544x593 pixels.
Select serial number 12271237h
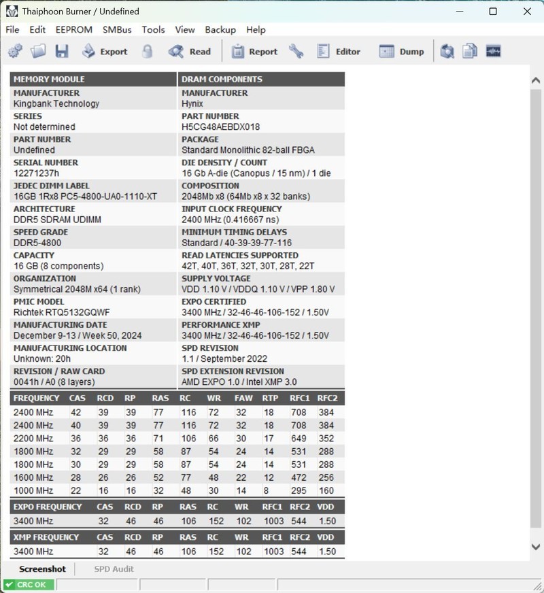pyautogui.click(x=36, y=173)
